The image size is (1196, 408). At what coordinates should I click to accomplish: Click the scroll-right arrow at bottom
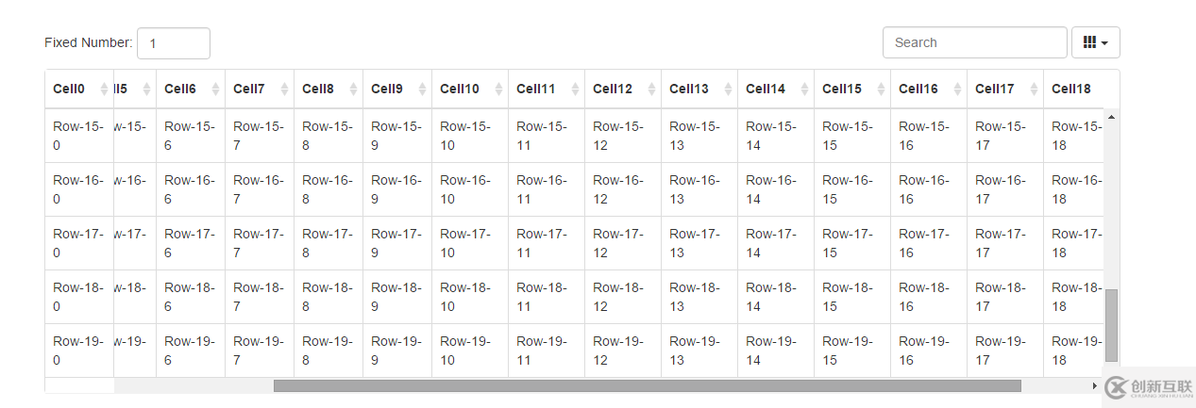1094,385
